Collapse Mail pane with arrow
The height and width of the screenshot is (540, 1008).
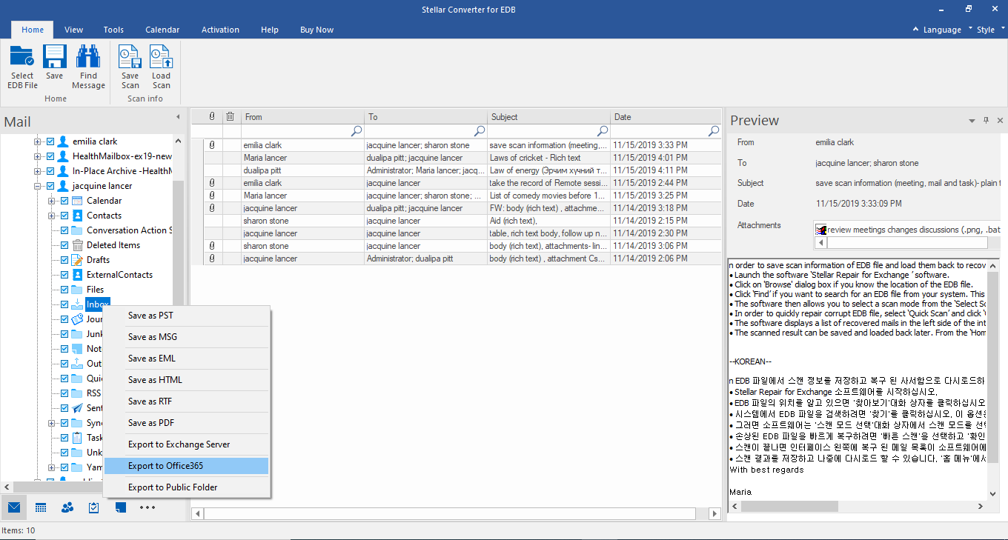click(x=178, y=117)
